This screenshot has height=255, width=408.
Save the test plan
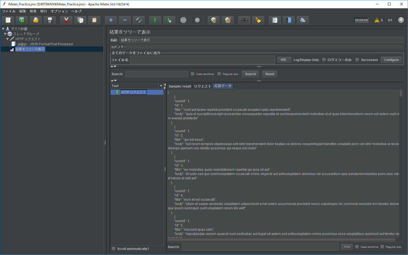[50, 20]
